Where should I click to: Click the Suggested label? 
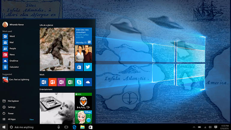tap(7, 74)
